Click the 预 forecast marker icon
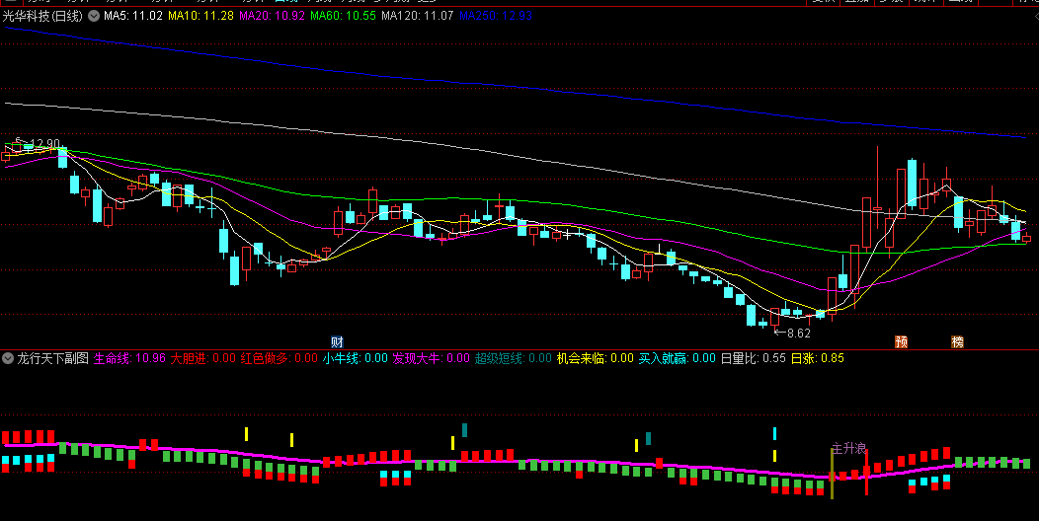Screen dimensions: 1039x521 [901, 342]
